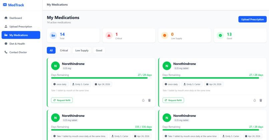Click '14 active medications' subtitle text
The image size is (269, 140).
(x=59, y=22)
